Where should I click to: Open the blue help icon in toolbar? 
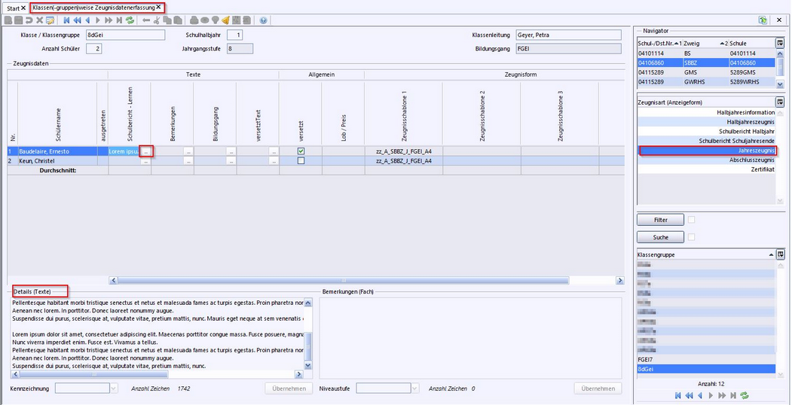263,20
